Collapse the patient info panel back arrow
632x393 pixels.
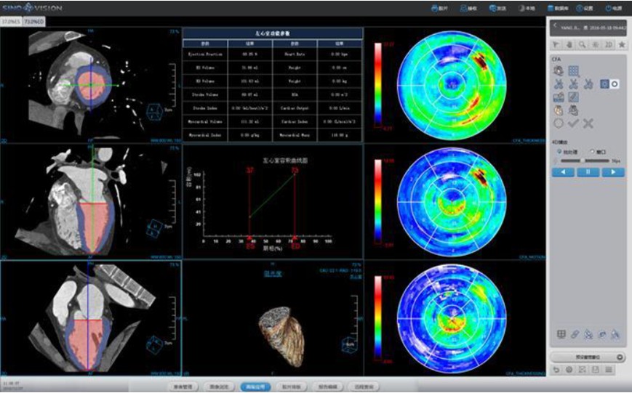click(x=554, y=25)
